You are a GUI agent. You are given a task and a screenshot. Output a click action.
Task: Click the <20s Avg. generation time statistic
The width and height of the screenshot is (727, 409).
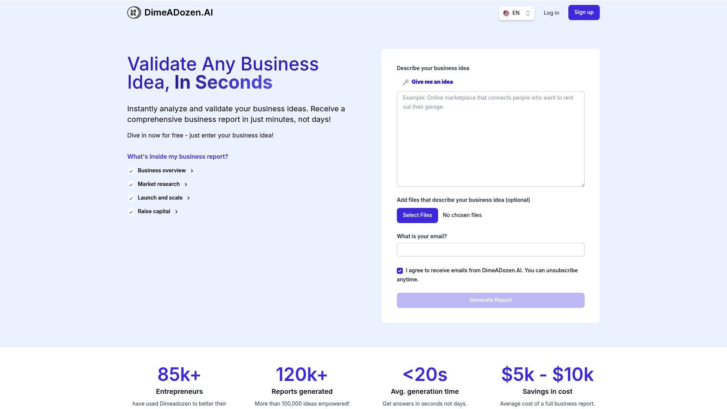point(425,386)
